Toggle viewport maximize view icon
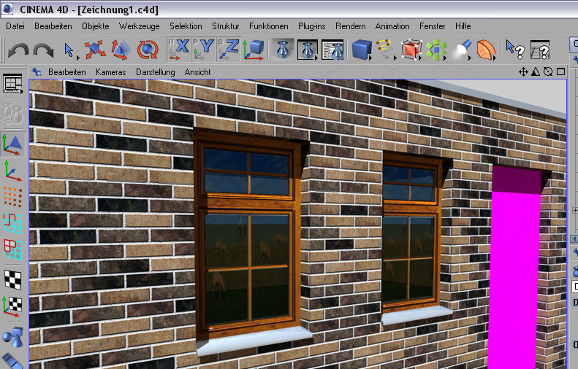 pos(560,71)
